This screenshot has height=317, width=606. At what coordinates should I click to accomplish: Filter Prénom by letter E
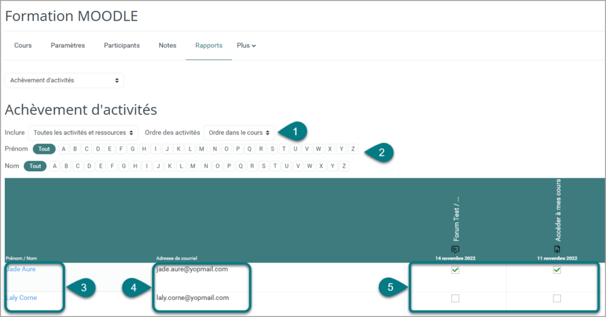(109, 149)
